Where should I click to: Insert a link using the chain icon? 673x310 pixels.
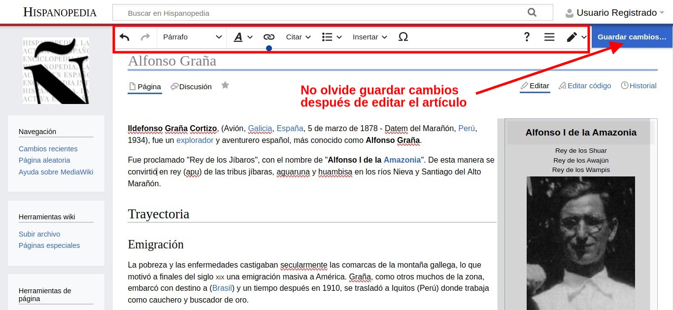click(269, 36)
